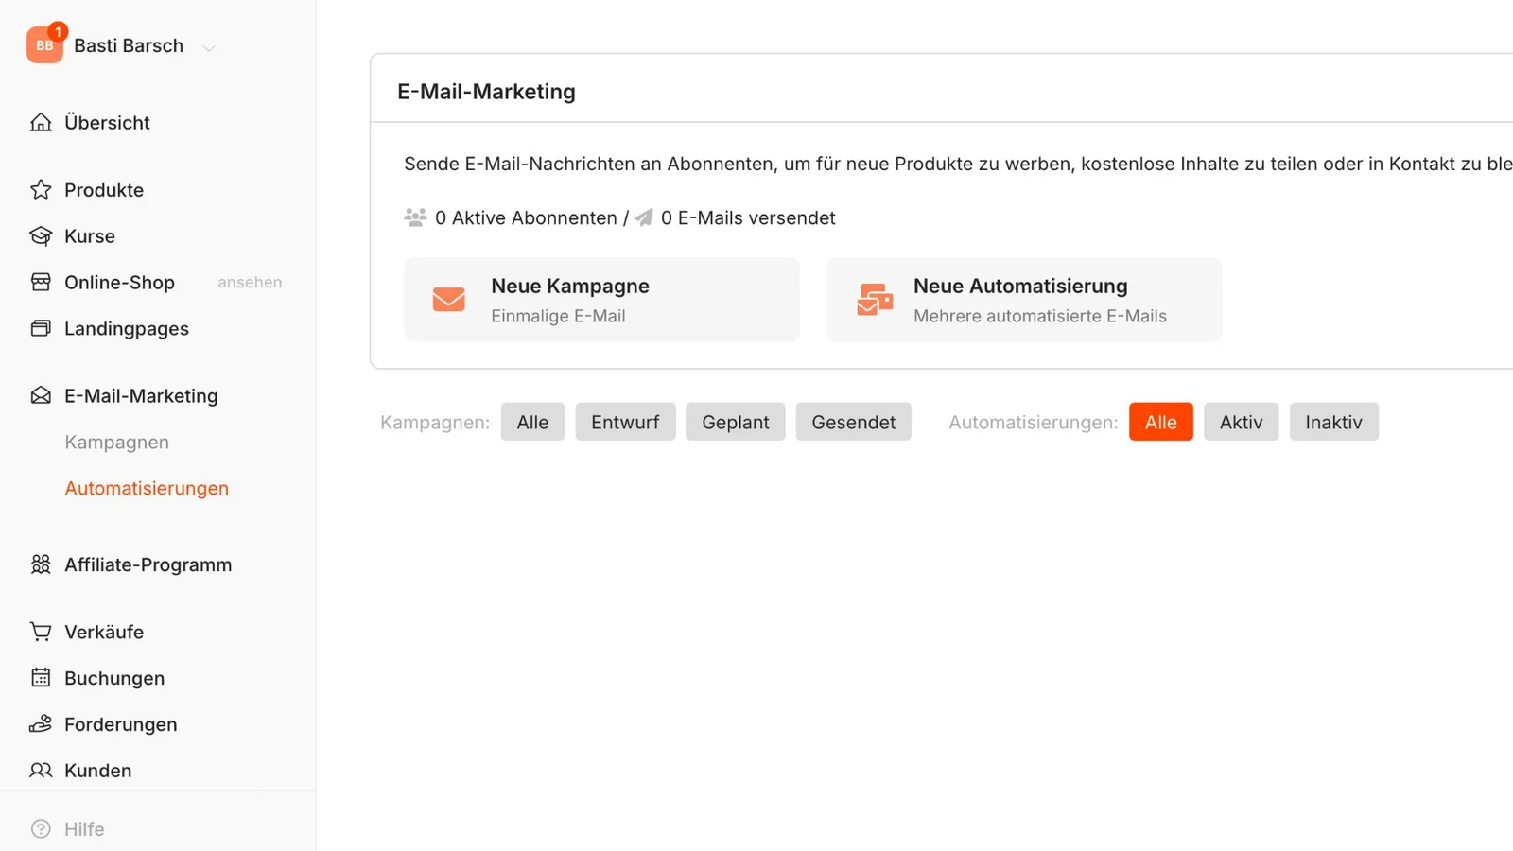The image size is (1513, 851).
Task: Click the Online-Shop storefront icon
Action: (x=41, y=283)
